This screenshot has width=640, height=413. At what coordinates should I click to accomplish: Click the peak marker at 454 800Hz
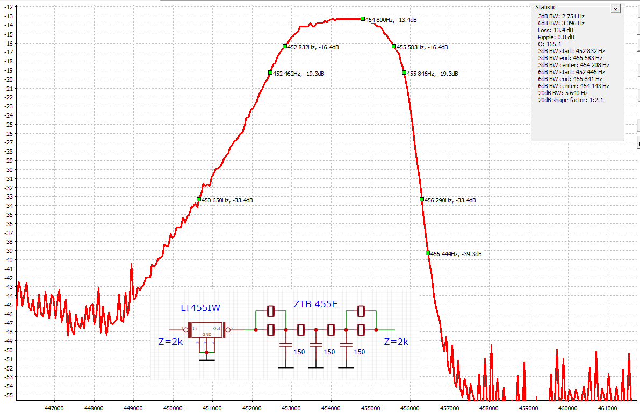click(x=363, y=19)
